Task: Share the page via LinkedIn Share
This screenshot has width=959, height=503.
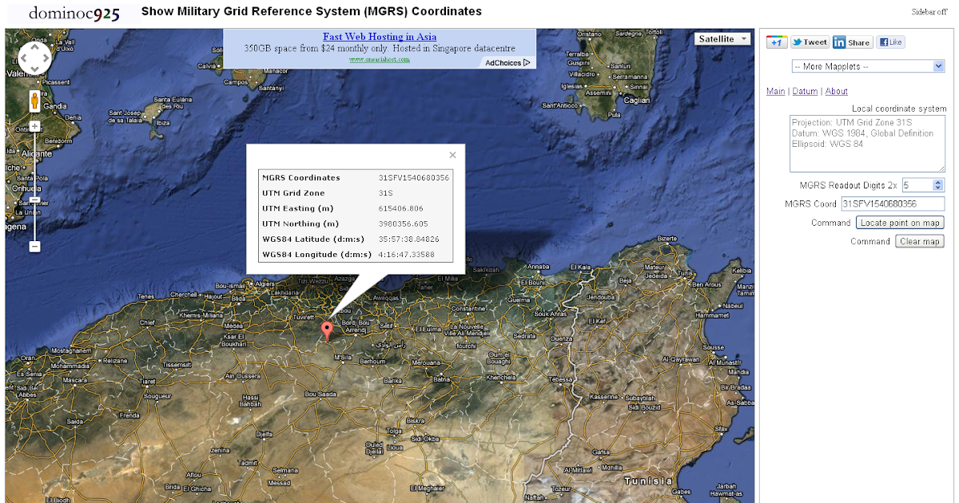Action: [852, 42]
